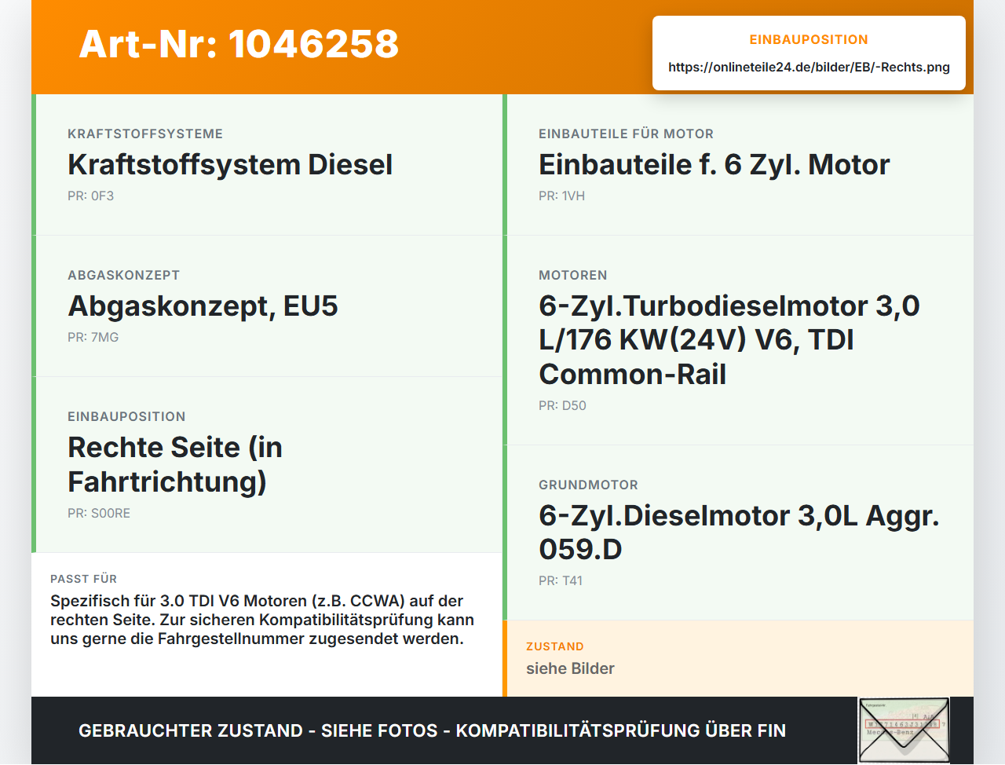
Task: Click the PASST FÜR label
Action: tap(83, 579)
